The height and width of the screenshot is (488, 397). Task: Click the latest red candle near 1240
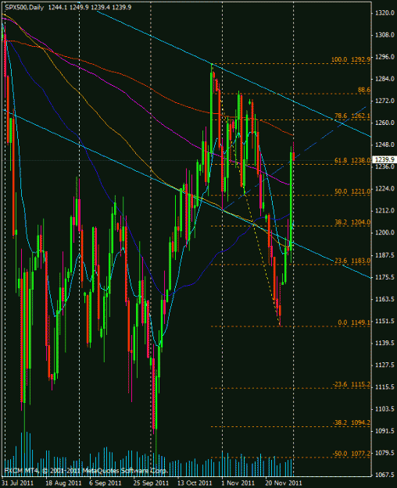point(294,156)
